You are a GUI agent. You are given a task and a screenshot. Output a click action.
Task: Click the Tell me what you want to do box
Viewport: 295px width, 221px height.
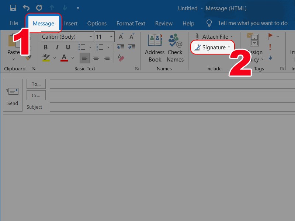(x=253, y=23)
